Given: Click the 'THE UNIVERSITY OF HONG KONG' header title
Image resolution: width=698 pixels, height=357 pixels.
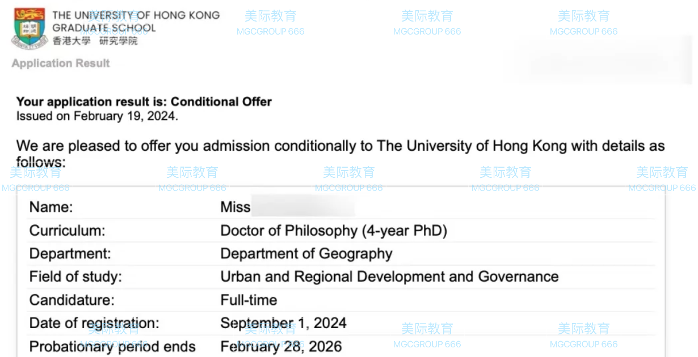Looking at the screenshot, I should (x=136, y=15).
